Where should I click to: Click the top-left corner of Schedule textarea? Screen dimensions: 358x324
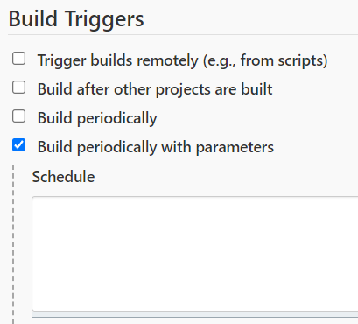click(33, 198)
